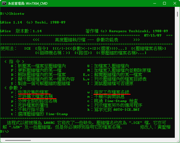The height and width of the screenshot is (143, 180).
Task: Close the Win7X64_CMD window
Action: coord(175,4)
